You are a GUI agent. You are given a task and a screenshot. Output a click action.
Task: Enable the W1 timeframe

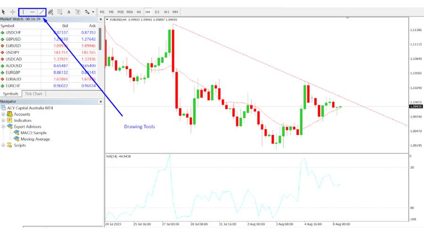(x=166, y=11)
